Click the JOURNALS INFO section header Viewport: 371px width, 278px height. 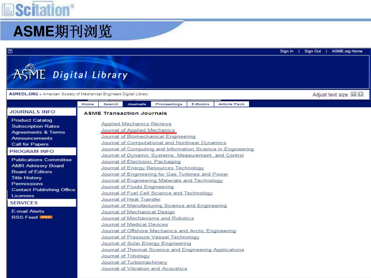pos(42,112)
